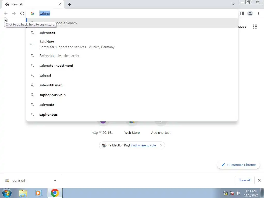Choose the safenode suggestion
The image size is (264, 198).
click(132, 105)
